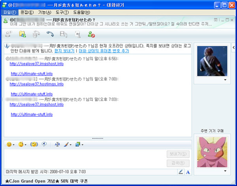
Task: Send a nudge with the shaking face icon
Action: click(33, 144)
